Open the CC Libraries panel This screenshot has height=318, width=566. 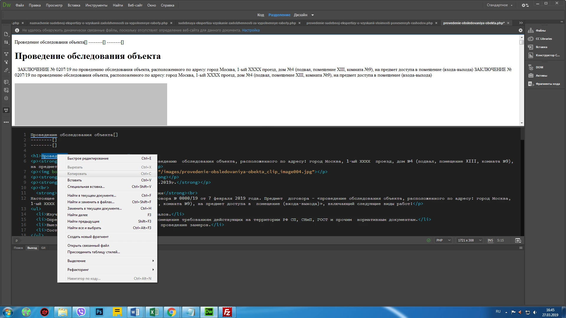531,39
